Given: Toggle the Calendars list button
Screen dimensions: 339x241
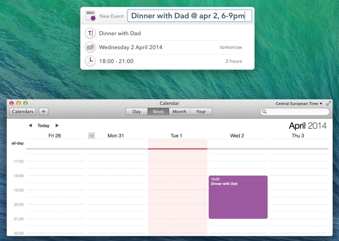Looking at the screenshot, I should pos(22,111).
